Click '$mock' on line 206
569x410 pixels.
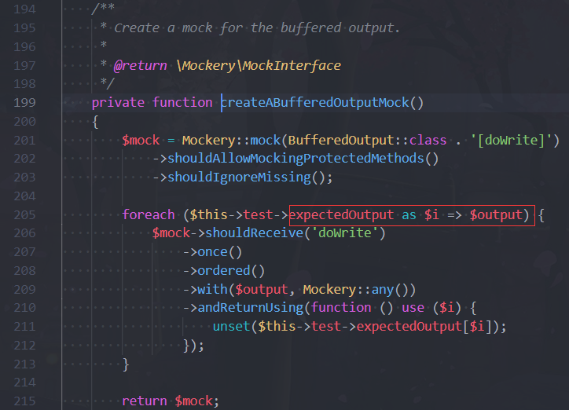tap(171, 233)
